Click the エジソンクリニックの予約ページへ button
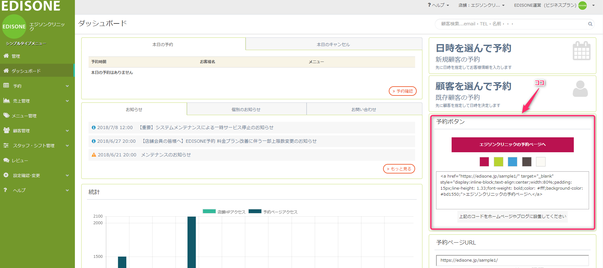The height and width of the screenshot is (268, 603). [x=513, y=145]
